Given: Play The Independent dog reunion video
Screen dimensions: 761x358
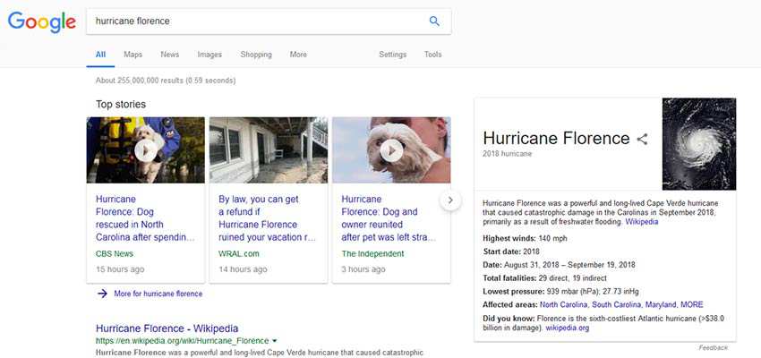Looking at the screenshot, I should (x=390, y=150).
